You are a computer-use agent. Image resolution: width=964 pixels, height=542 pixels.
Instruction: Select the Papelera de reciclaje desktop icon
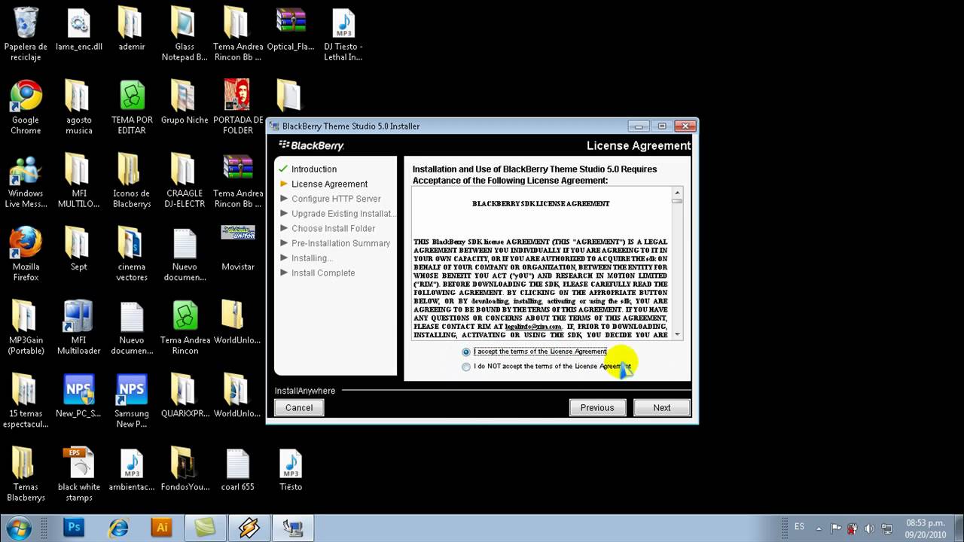pos(26,34)
